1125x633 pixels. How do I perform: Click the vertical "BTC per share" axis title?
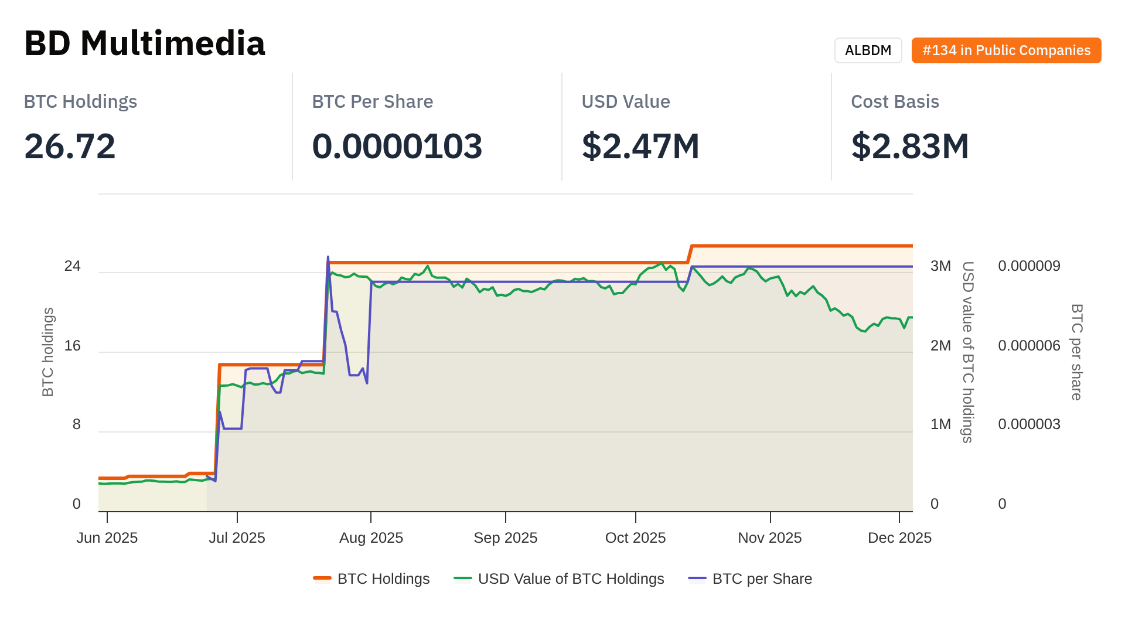(x=1076, y=352)
